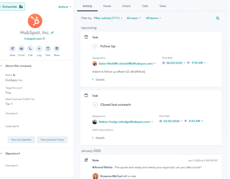Open the 9:00 AM time dropdown
The image size is (230, 179).
[x=199, y=63]
